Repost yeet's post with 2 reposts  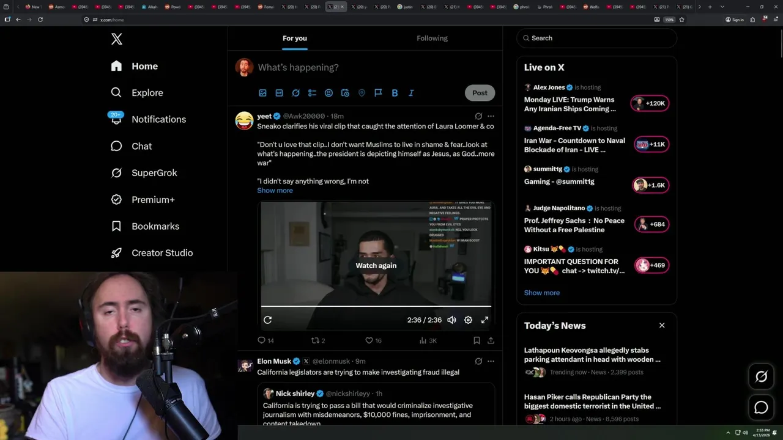point(318,340)
